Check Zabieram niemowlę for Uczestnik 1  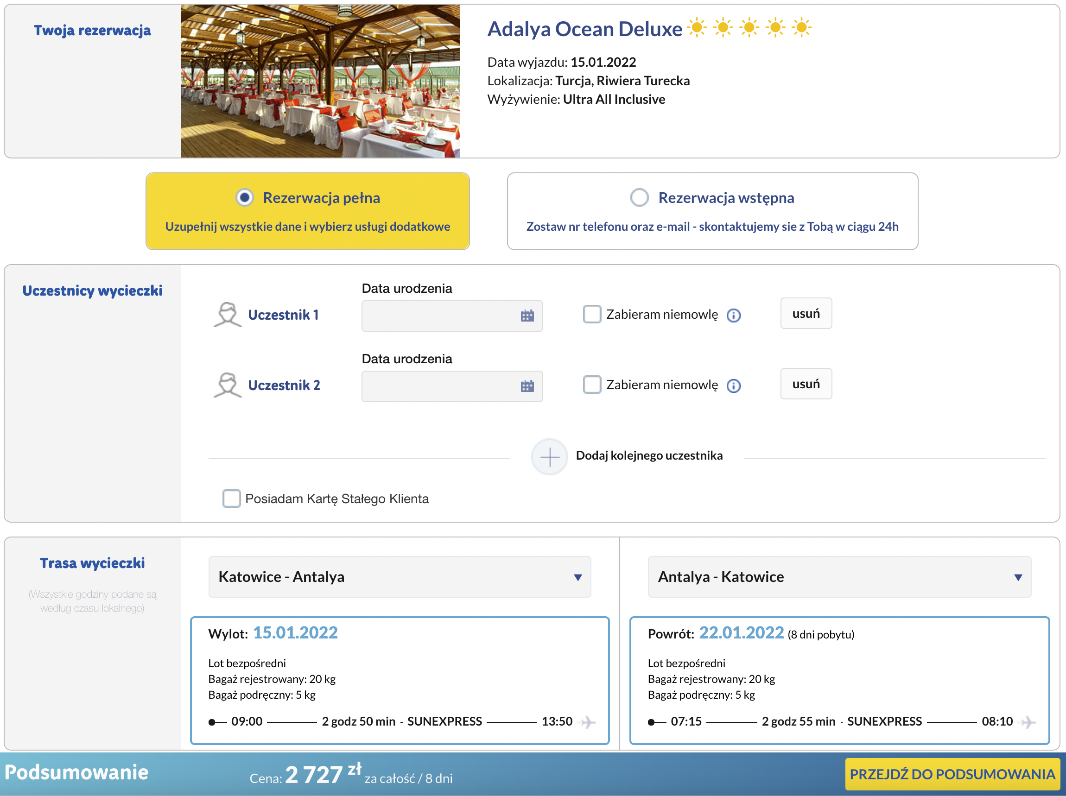592,314
